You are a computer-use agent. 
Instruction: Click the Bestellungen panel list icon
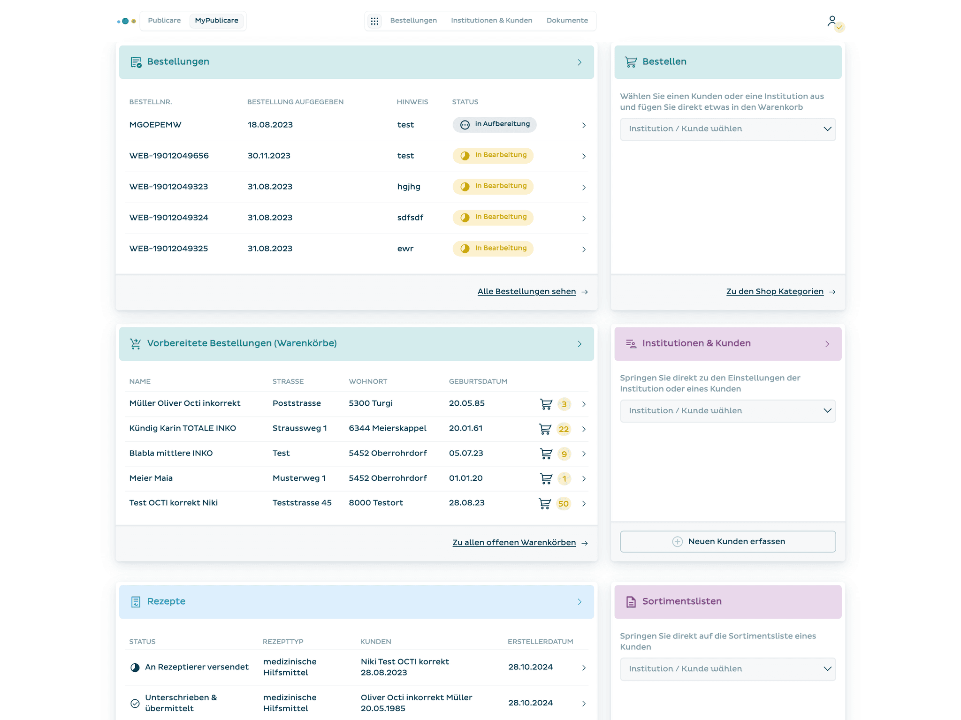136,62
